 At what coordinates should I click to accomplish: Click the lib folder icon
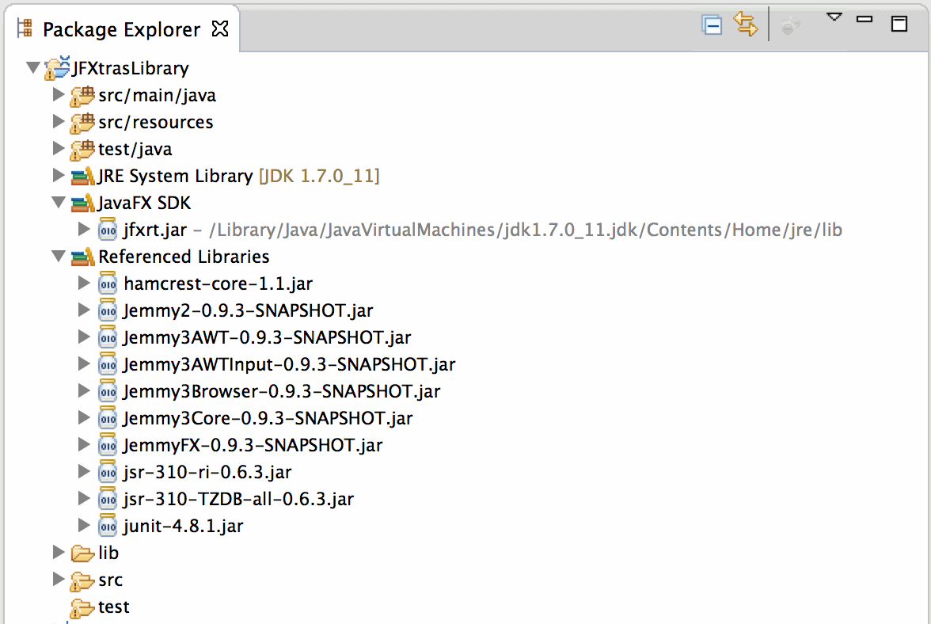point(82,553)
